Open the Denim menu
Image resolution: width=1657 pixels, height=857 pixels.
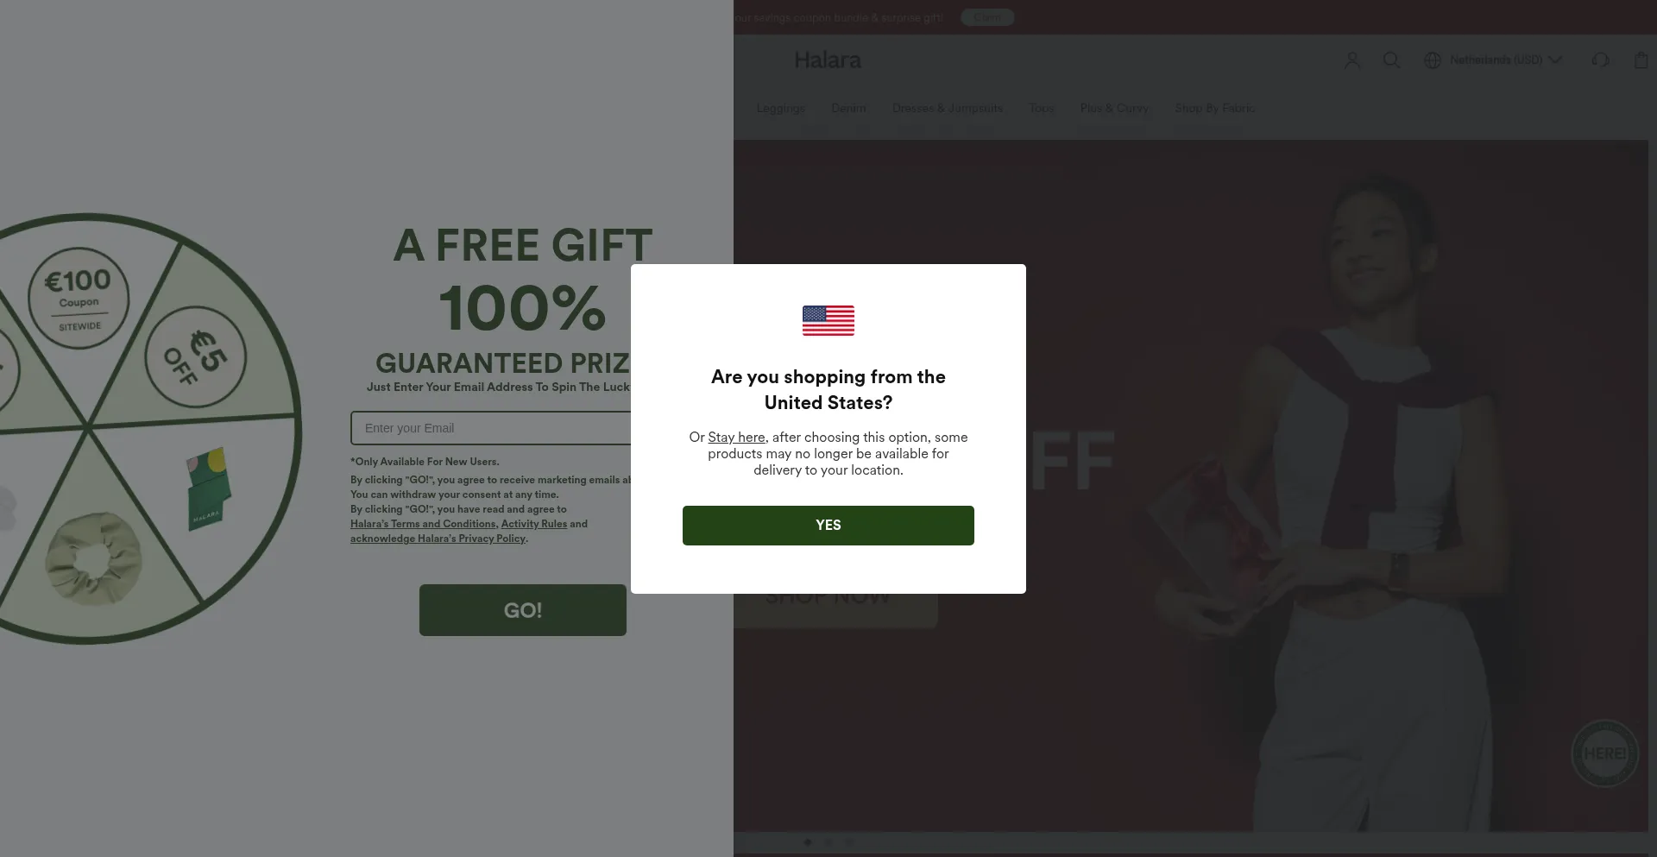[x=848, y=109]
